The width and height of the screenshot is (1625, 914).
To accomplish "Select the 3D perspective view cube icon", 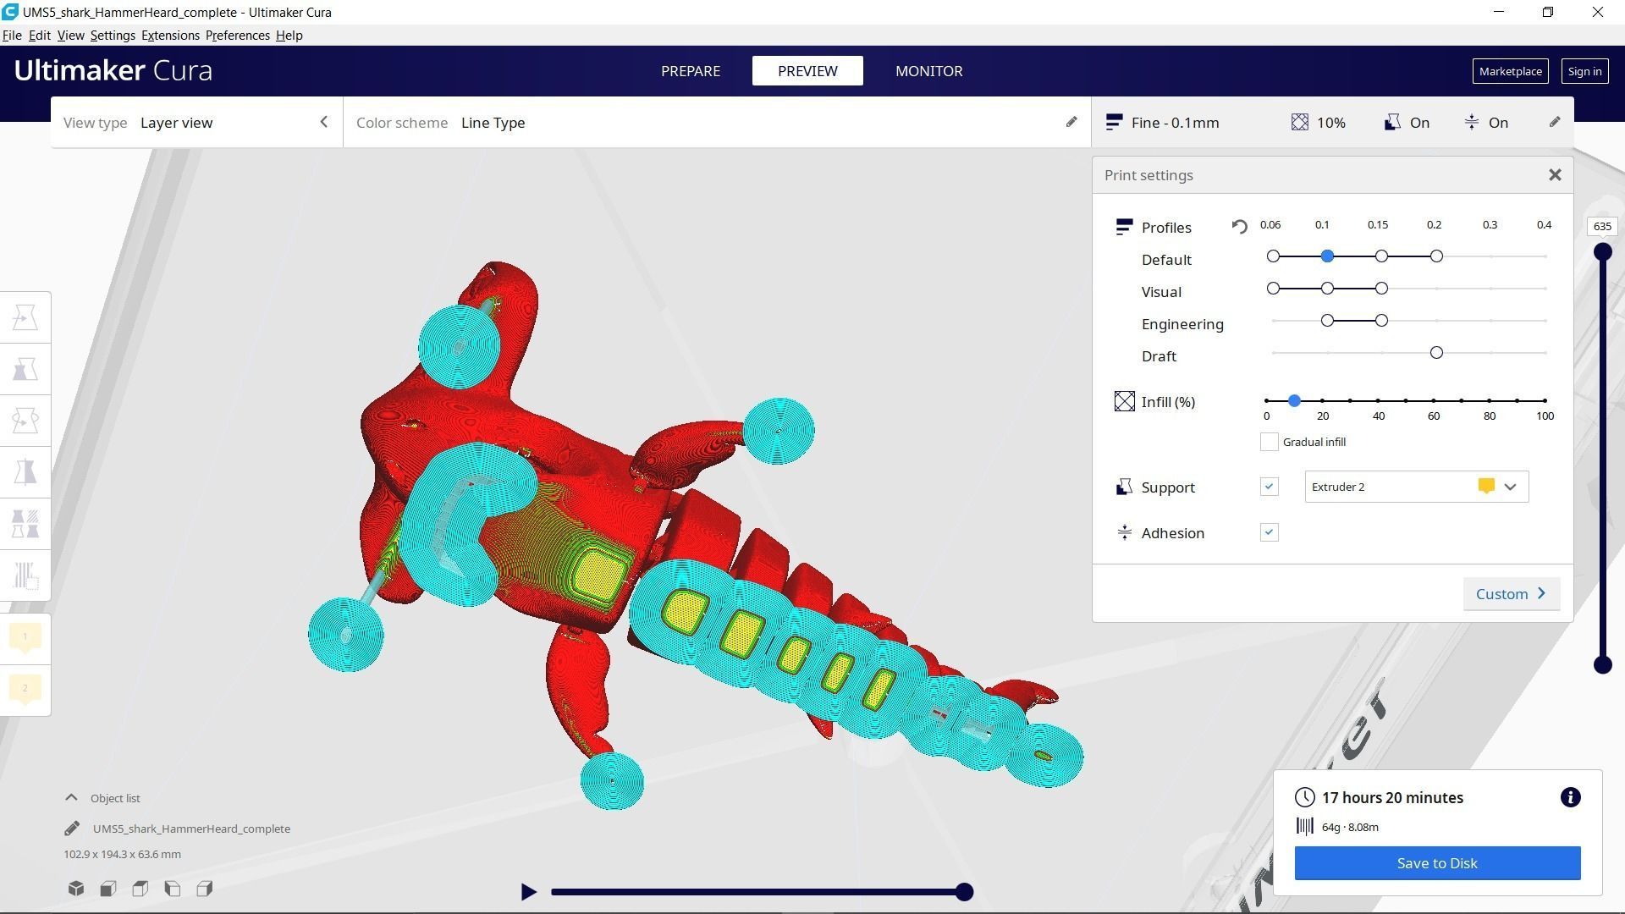I will tap(76, 889).
